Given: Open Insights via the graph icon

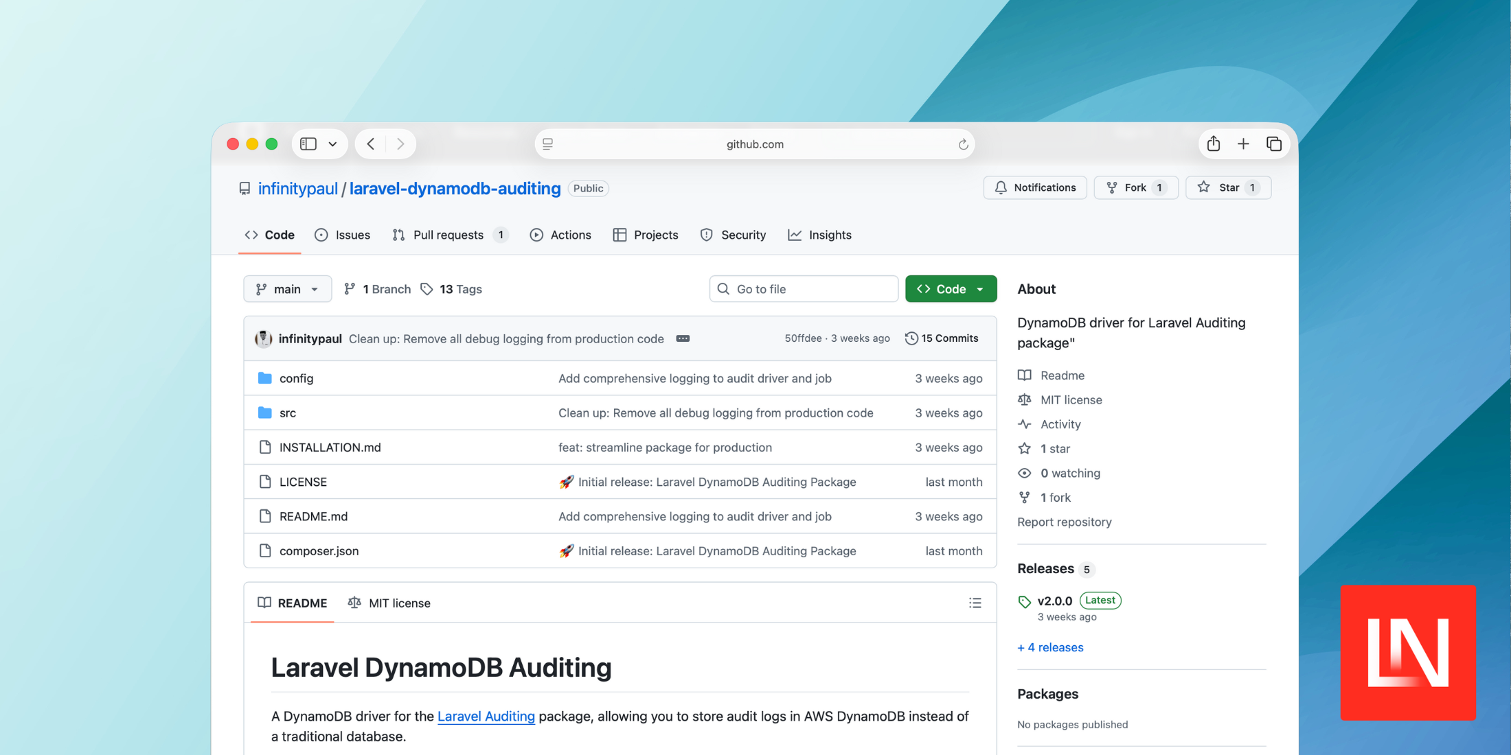Looking at the screenshot, I should coord(795,235).
